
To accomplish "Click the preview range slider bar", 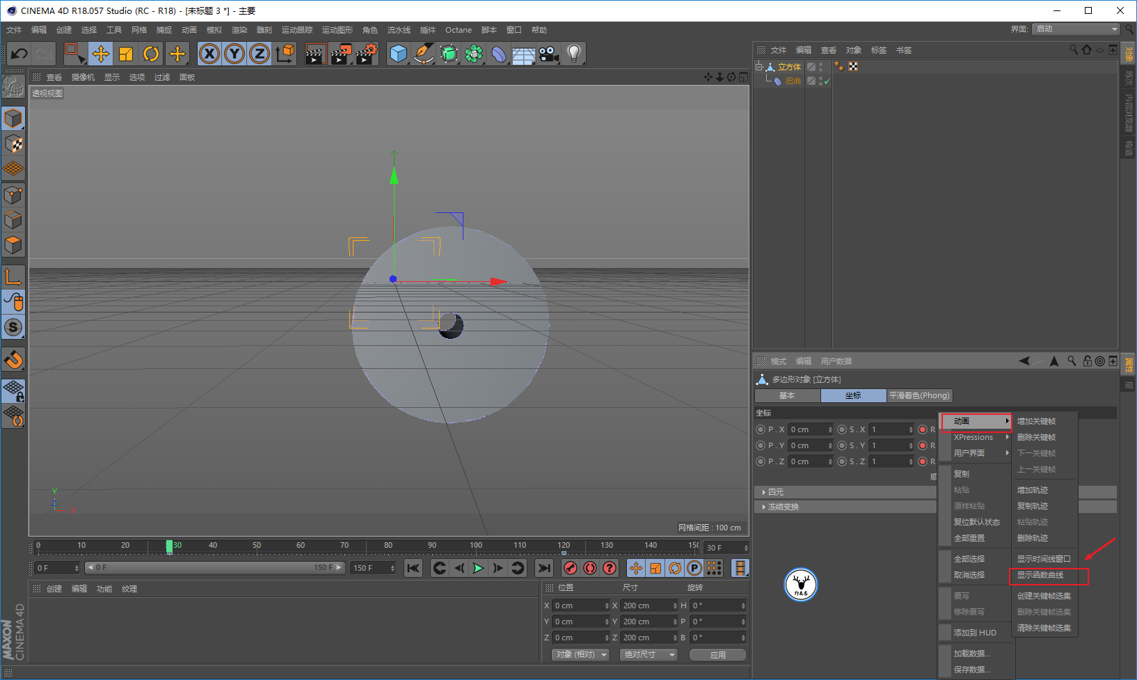I will [x=215, y=568].
